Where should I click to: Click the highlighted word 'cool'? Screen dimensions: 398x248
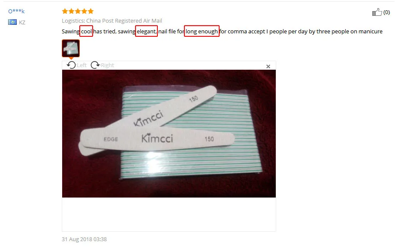tap(86, 31)
